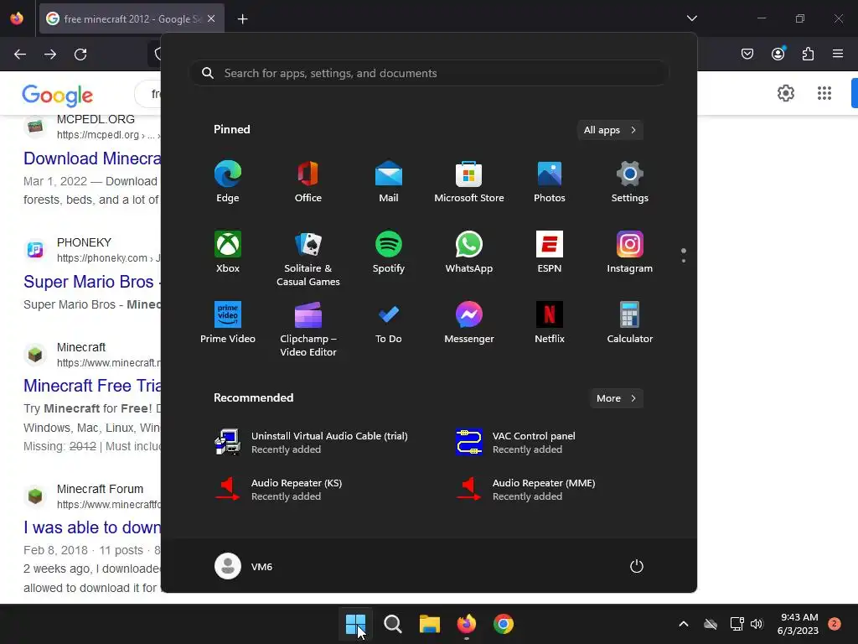This screenshot has width=858, height=644.
Task: Open Google apps grid
Action: click(824, 93)
